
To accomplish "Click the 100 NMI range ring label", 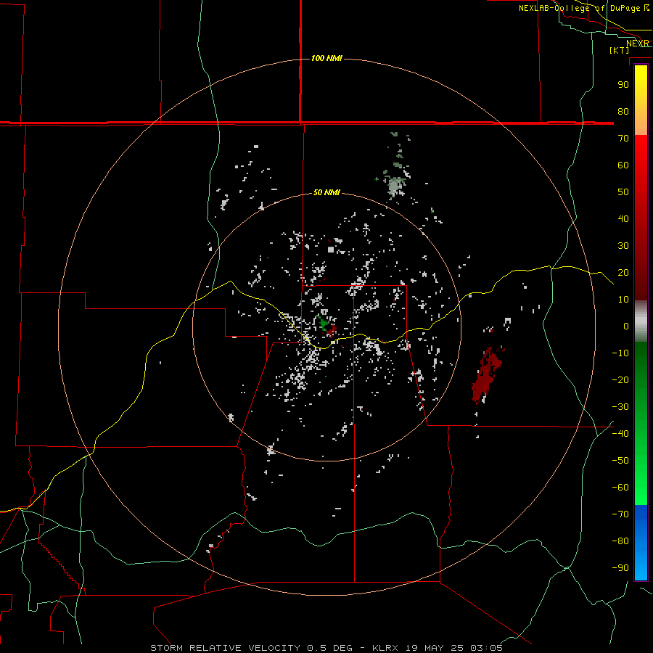I will click(x=326, y=58).
